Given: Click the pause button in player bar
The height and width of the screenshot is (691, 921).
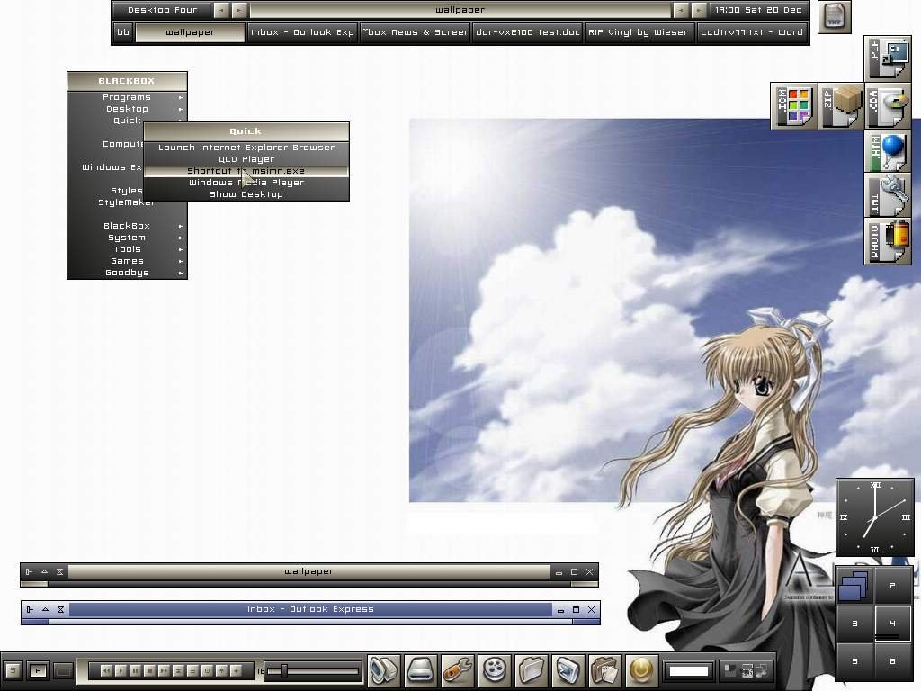Looking at the screenshot, I should tap(135, 670).
